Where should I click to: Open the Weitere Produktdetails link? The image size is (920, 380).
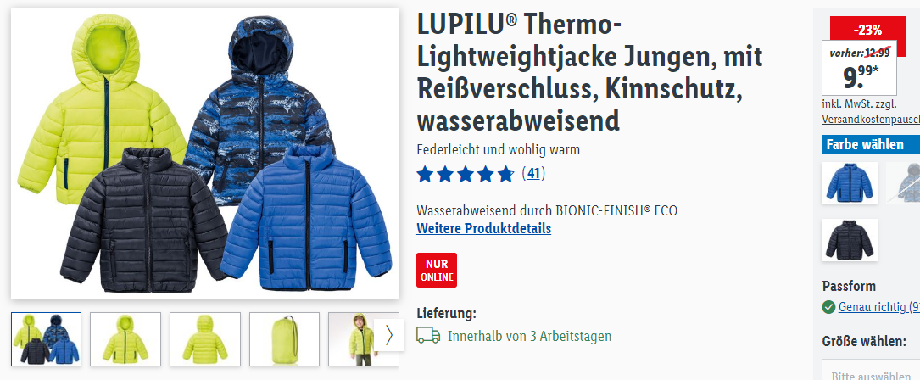(x=483, y=228)
